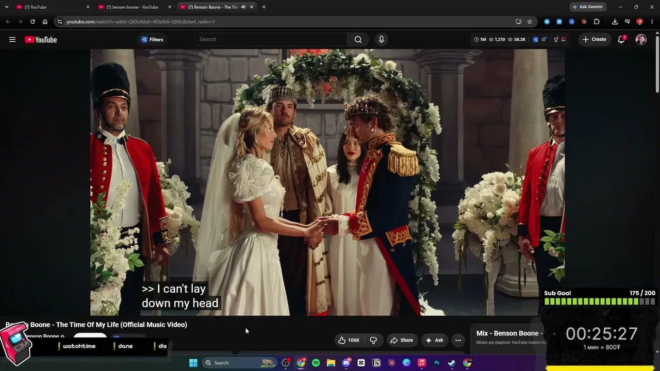The width and height of the screenshot is (660, 371).
Task: Click the video player frame
Action: coord(327,182)
